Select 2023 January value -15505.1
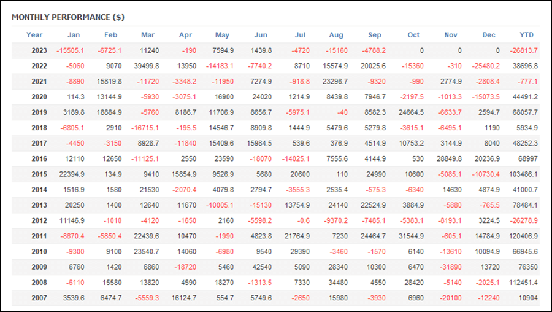This screenshot has width=552, height=312. tap(71, 50)
